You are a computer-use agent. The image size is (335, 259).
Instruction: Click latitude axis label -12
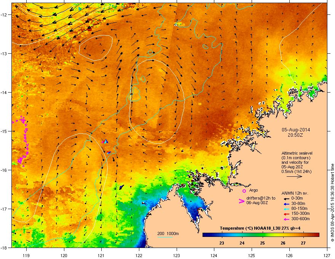(4, 14)
